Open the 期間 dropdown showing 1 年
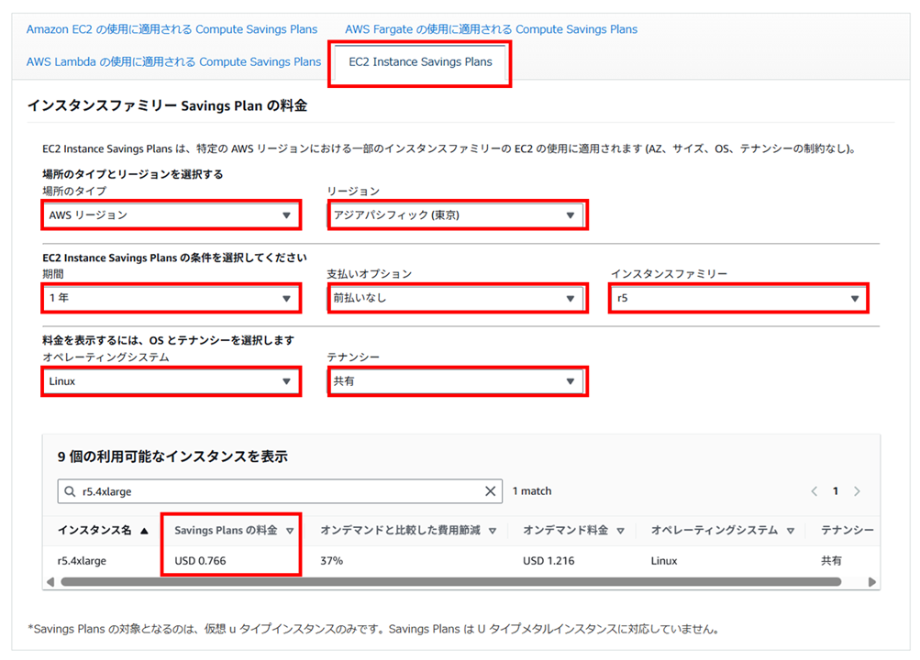This screenshot has height=660, width=920. click(171, 298)
